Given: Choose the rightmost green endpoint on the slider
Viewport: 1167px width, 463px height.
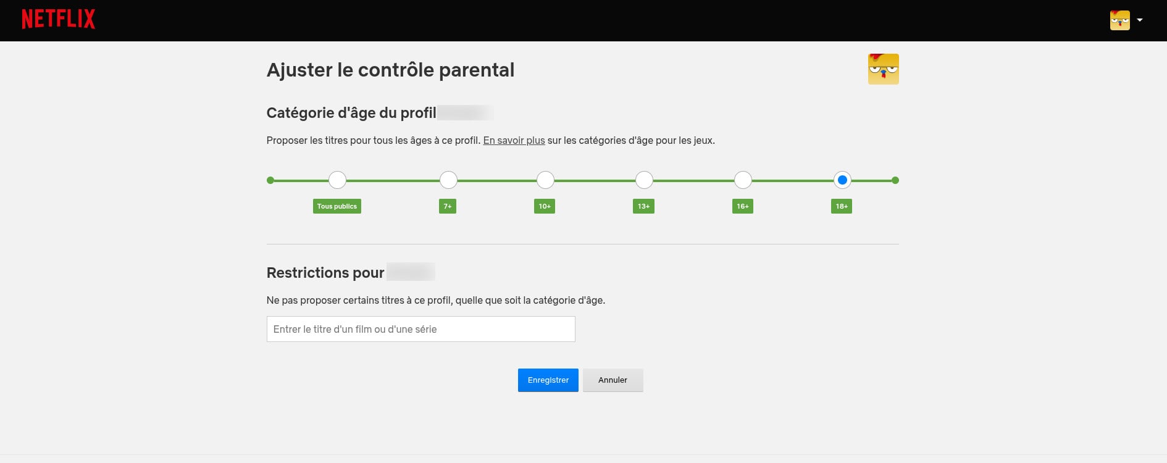Looking at the screenshot, I should click(895, 180).
